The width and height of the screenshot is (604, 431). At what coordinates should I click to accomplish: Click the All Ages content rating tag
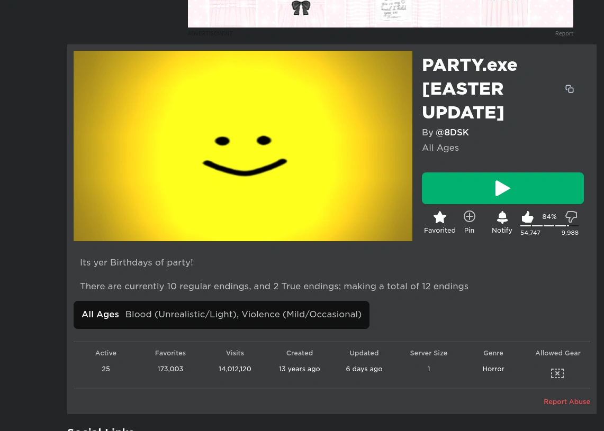coord(100,314)
